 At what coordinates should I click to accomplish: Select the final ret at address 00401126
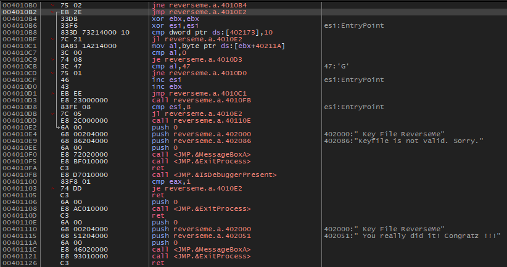coord(158,263)
